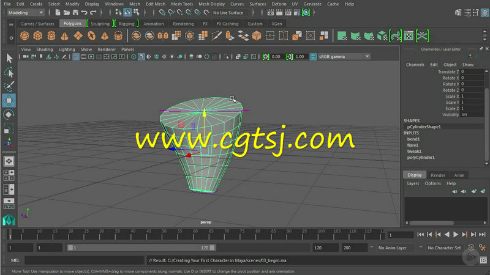Screen dimensions: 490x275
Task: Click the Translate Z value field
Action: coord(472,71)
